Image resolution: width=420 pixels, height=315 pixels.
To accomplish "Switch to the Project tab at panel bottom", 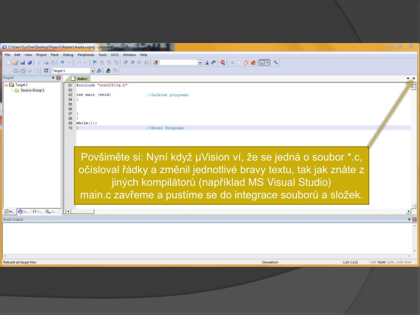I will tap(10, 212).
